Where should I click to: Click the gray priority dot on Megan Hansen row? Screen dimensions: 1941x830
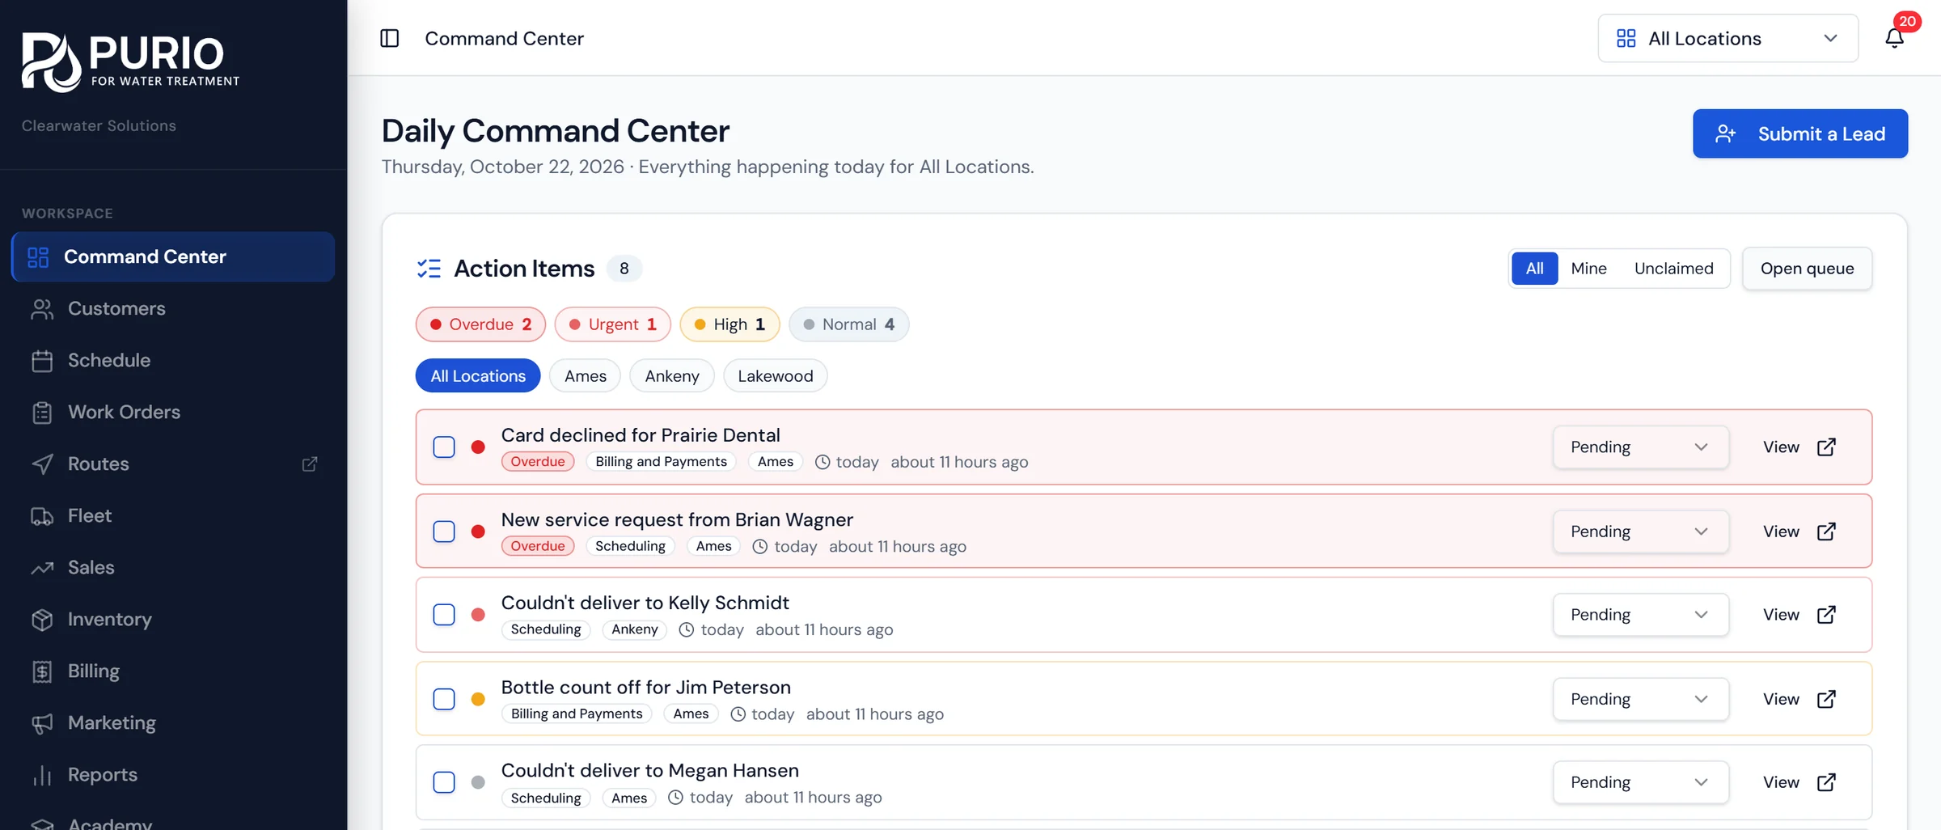pyautogui.click(x=478, y=782)
